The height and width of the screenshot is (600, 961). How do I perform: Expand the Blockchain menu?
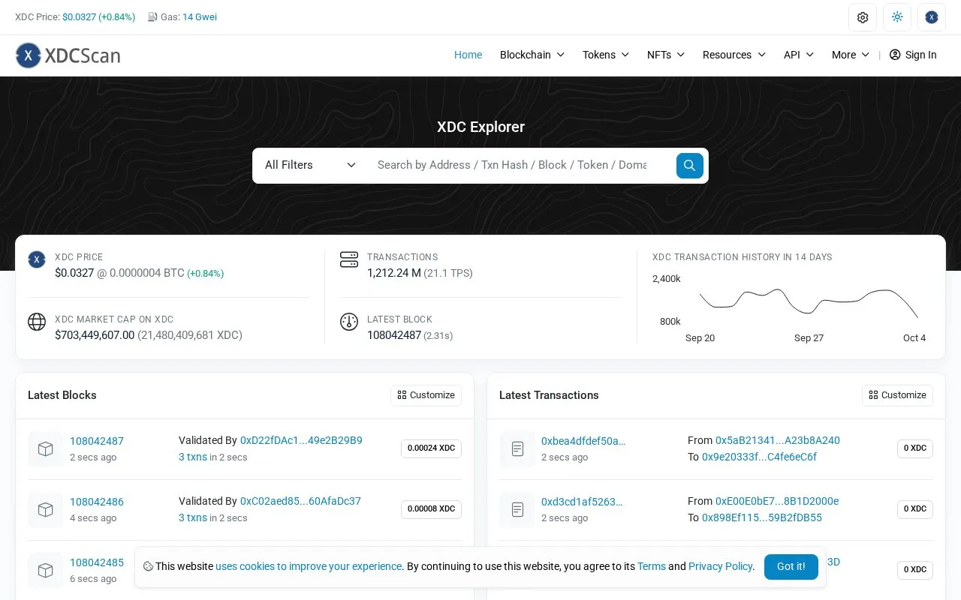coord(532,55)
